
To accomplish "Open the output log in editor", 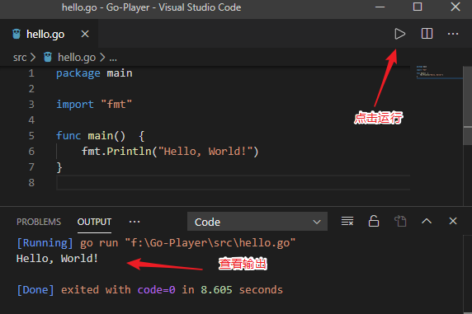I will coord(400,221).
